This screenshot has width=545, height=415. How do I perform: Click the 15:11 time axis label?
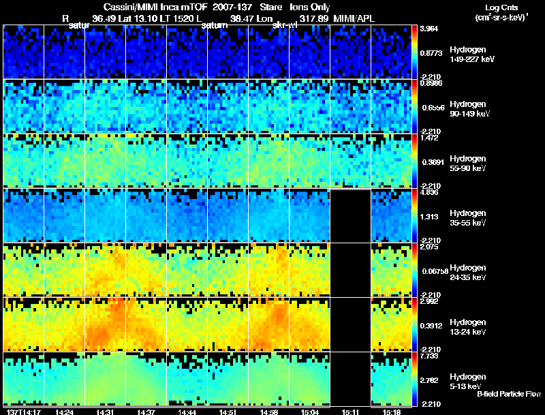click(350, 412)
